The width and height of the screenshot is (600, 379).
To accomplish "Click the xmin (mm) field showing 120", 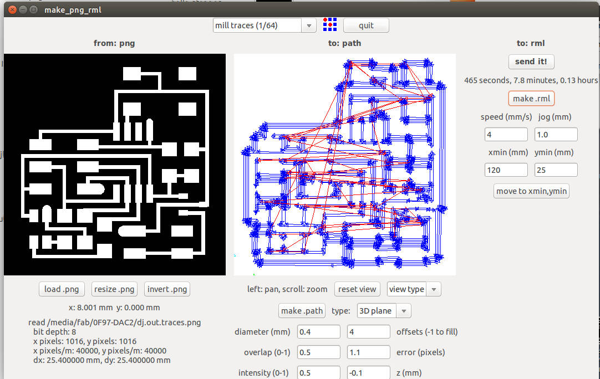I will [506, 170].
